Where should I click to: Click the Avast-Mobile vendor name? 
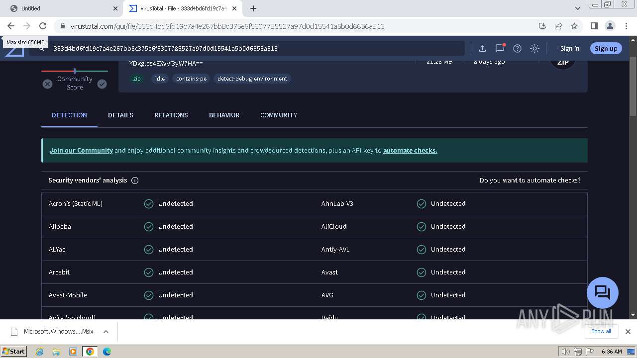[68, 295]
